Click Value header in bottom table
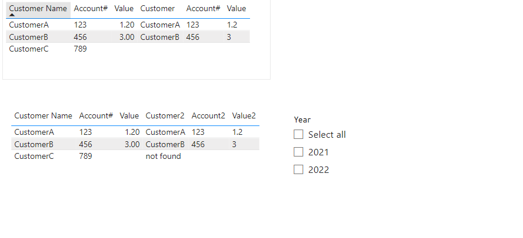Screen dimensions: 523x238 129,115
